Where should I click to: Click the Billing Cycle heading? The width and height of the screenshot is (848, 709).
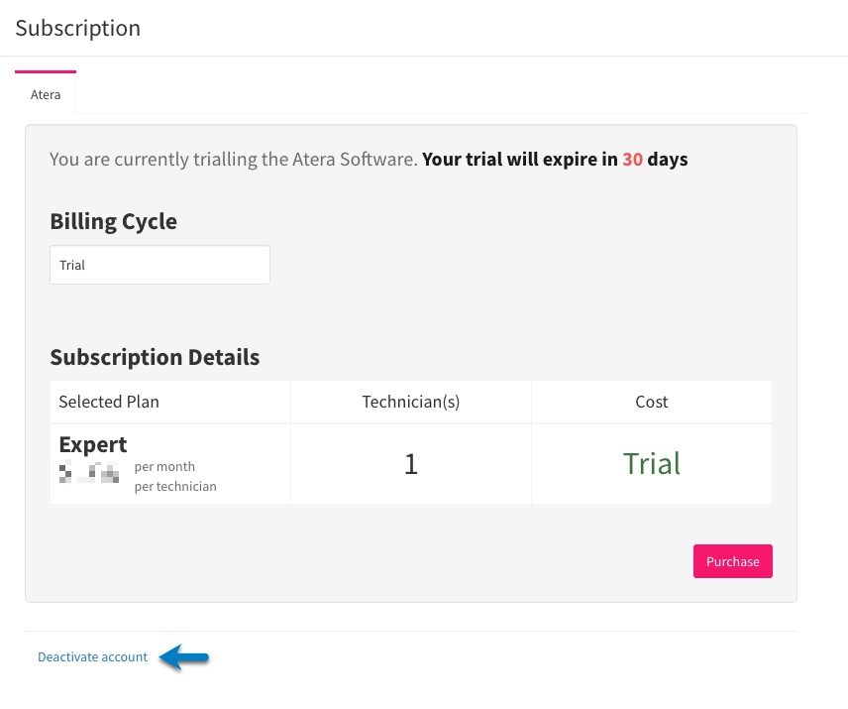pyautogui.click(x=114, y=221)
